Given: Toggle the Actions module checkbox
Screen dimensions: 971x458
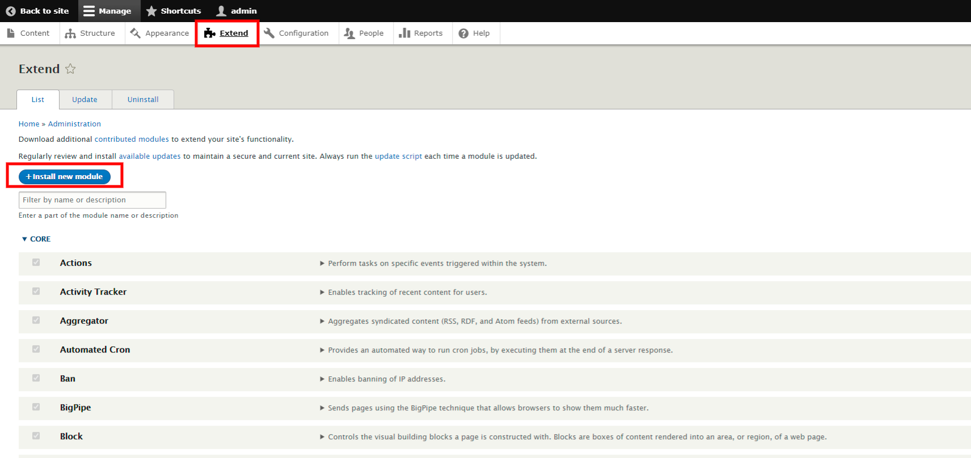Looking at the screenshot, I should [x=36, y=262].
